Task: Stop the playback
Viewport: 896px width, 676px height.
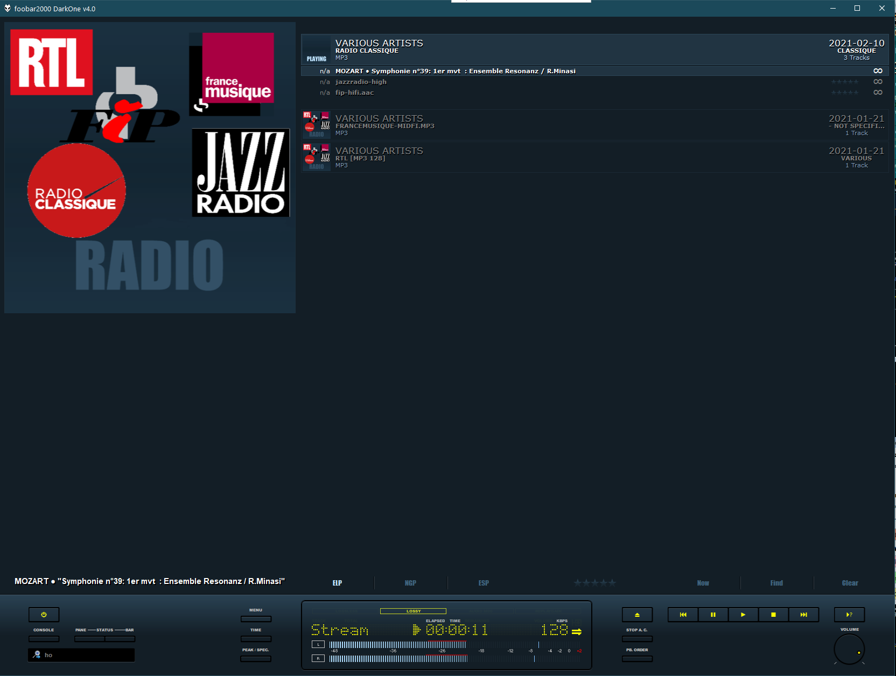Action: (x=773, y=615)
